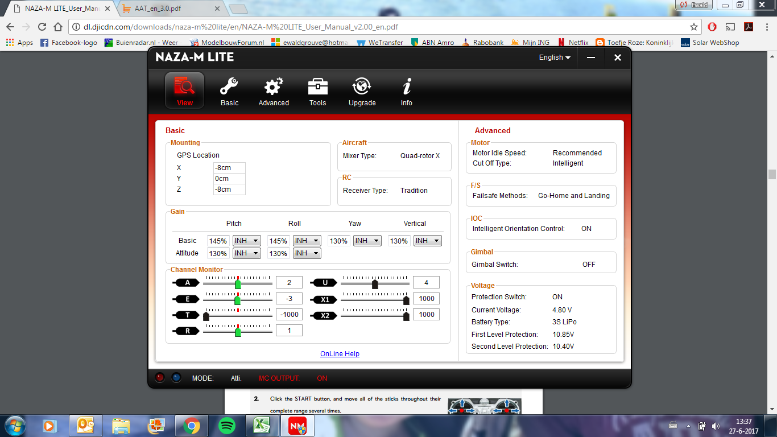Viewport: 777px width, 437px height.
Task: Click Chrome reload button
Action: click(42, 27)
